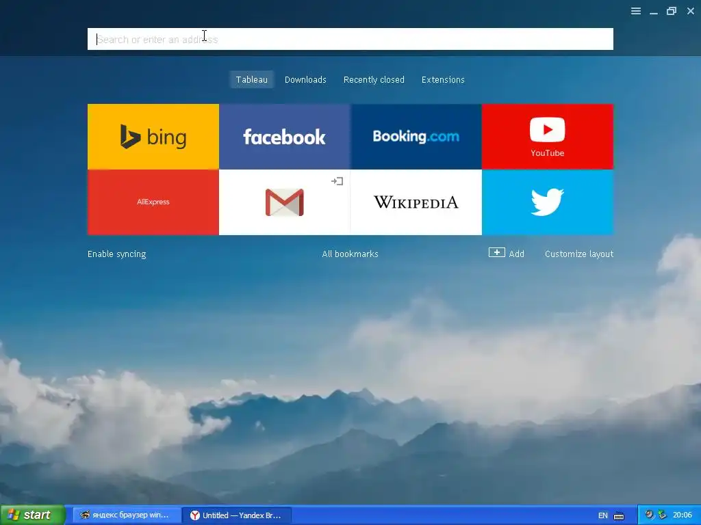This screenshot has height=525, width=701.
Task: Select Untitled — Yandex Browser taskbar item
Action: coord(237,515)
